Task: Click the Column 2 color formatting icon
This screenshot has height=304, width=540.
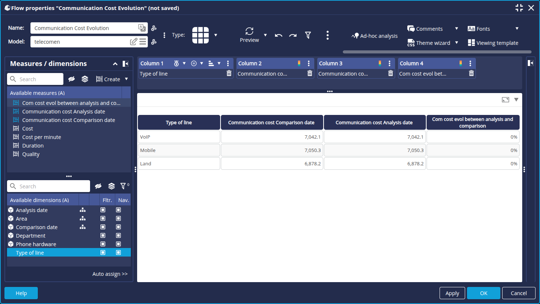Action: pyautogui.click(x=299, y=63)
